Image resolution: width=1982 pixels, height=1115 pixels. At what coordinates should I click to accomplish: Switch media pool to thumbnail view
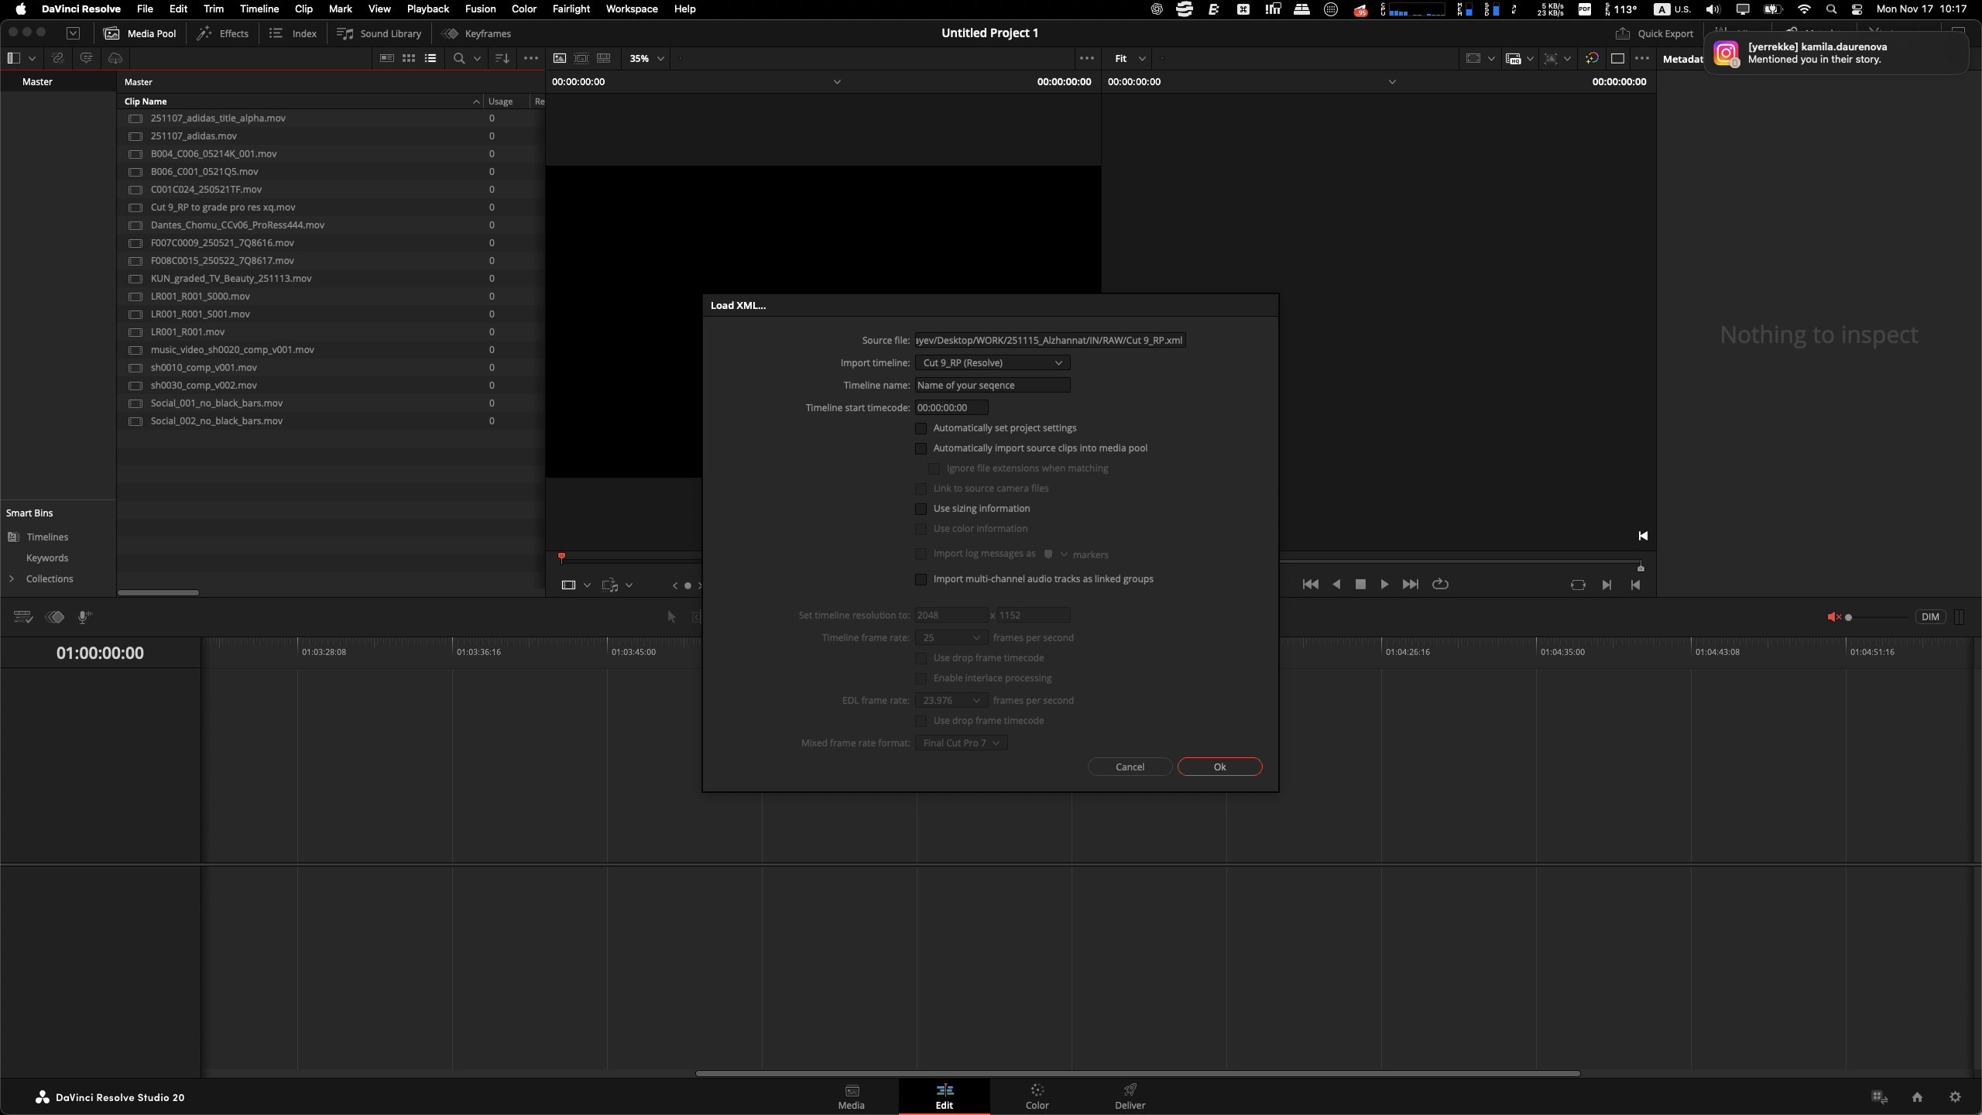tap(409, 58)
